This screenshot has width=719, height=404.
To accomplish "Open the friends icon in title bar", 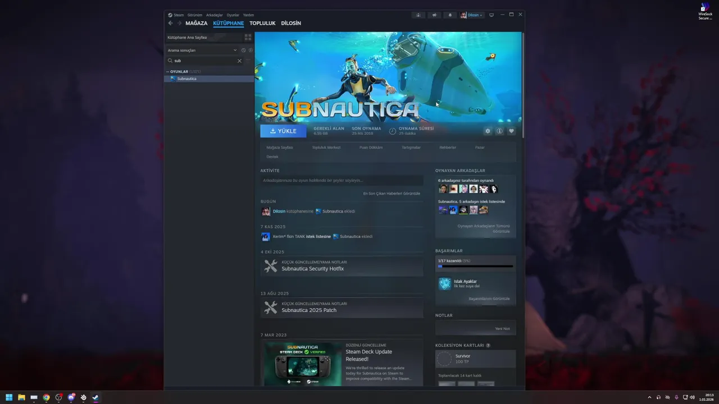I will [x=418, y=15].
